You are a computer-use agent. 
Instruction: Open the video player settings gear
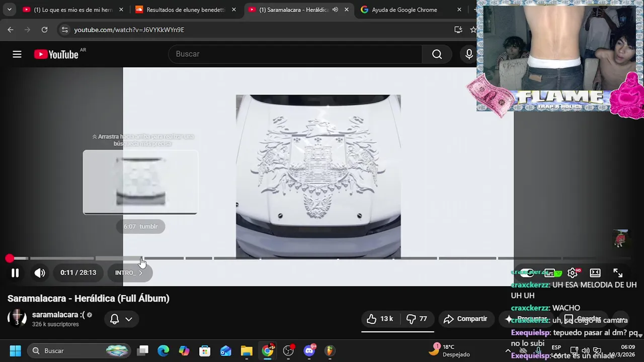[573, 273]
